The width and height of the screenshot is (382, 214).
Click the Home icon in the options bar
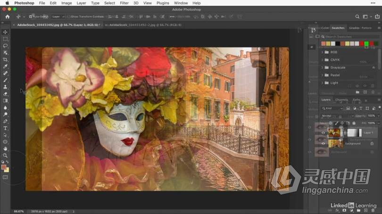(8, 16)
